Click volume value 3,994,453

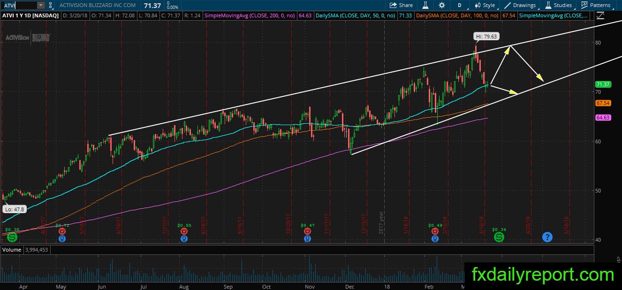click(37, 250)
